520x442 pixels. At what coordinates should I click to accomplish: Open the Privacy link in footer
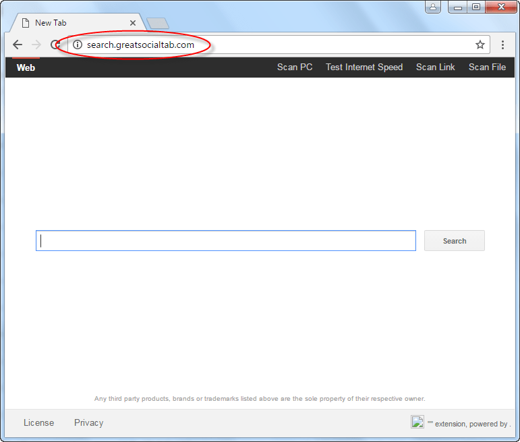(x=89, y=422)
